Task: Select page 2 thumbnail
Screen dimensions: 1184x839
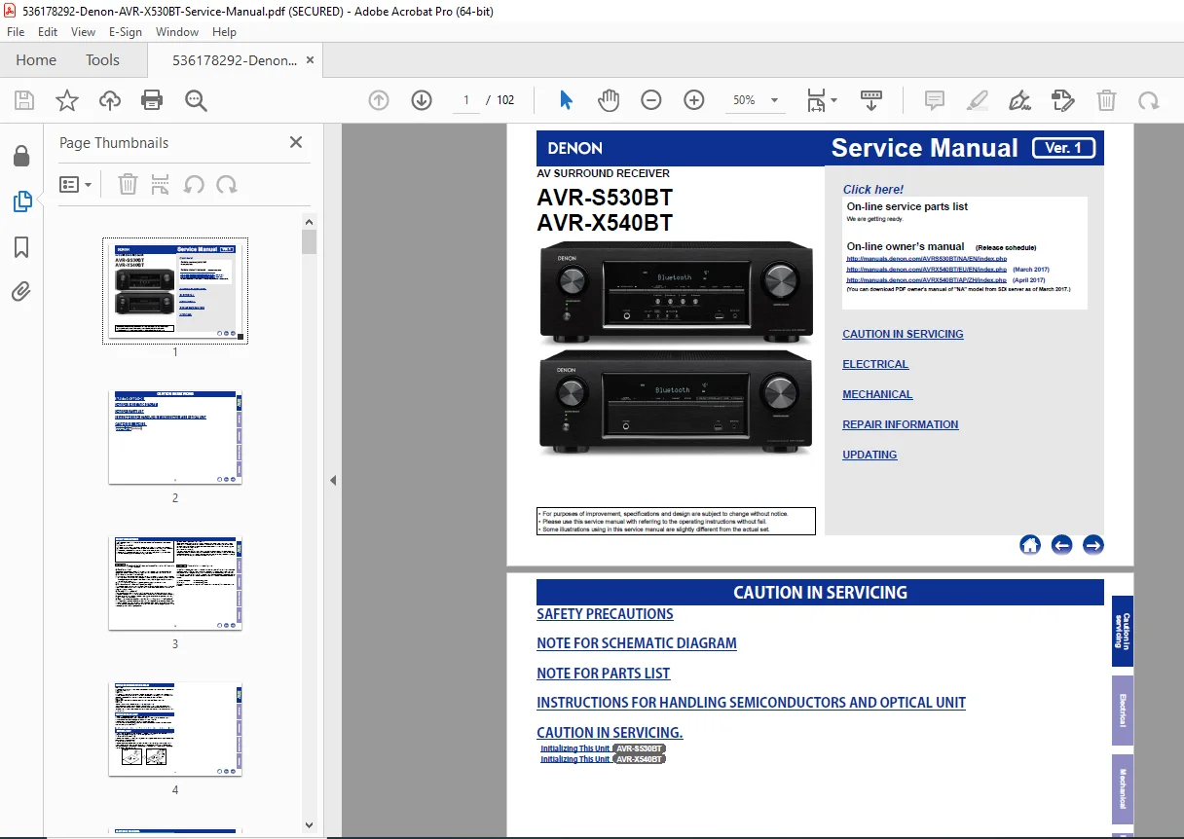Action: 175,438
